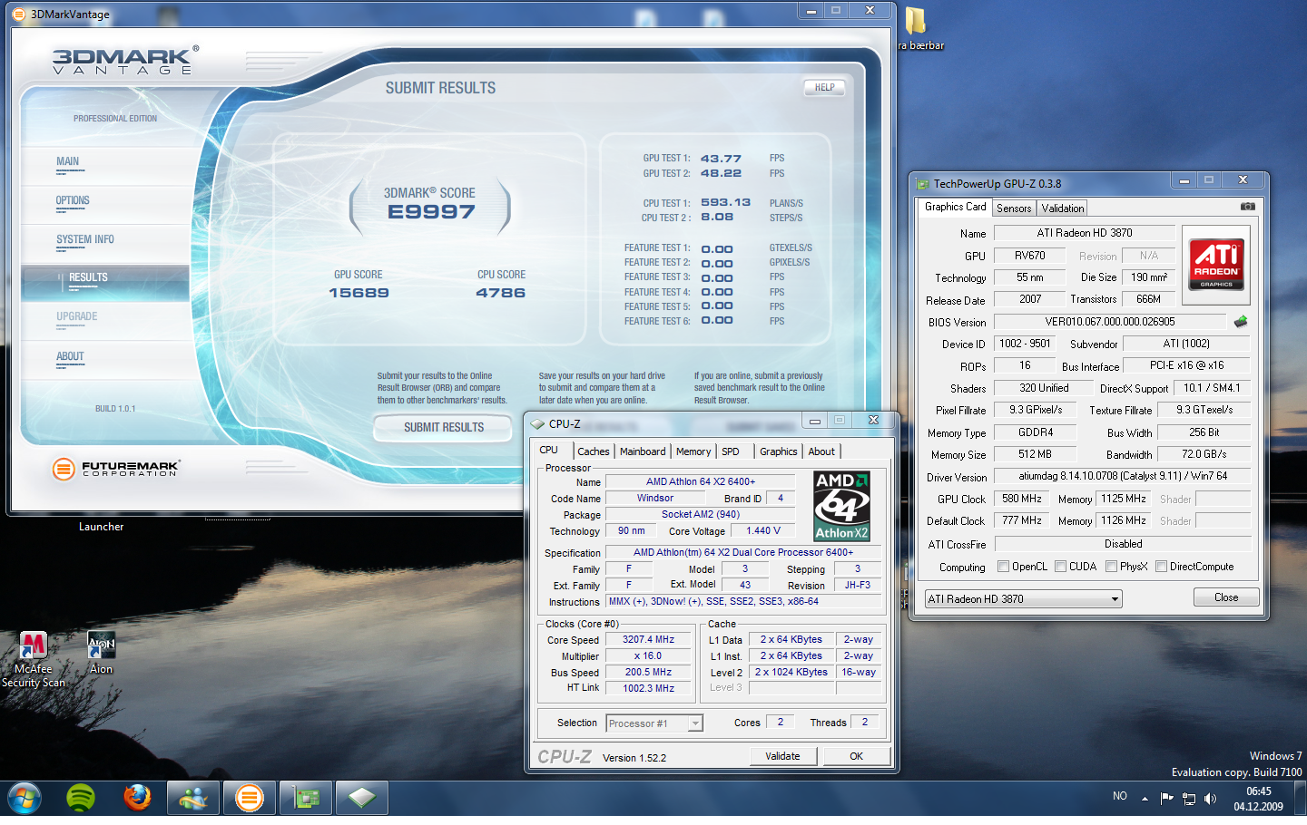Click the ATI Radeon logo in GPU-Z
This screenshot has height=825, width=1307.
coord(1216,265)
